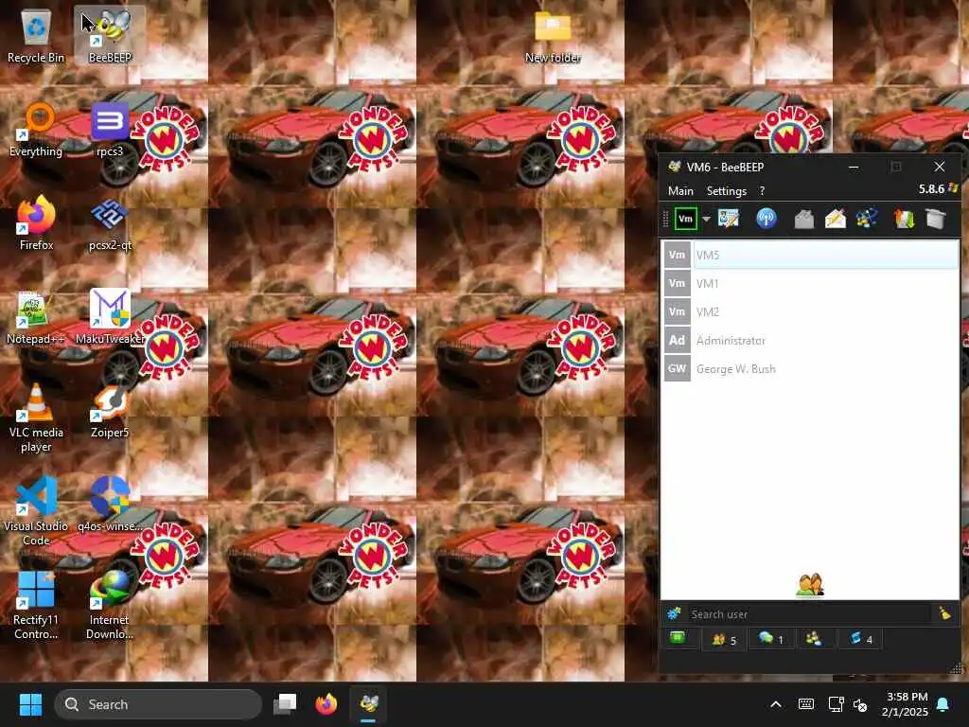Select the Zoiper5 desktop shortcut

pos(110,412)
